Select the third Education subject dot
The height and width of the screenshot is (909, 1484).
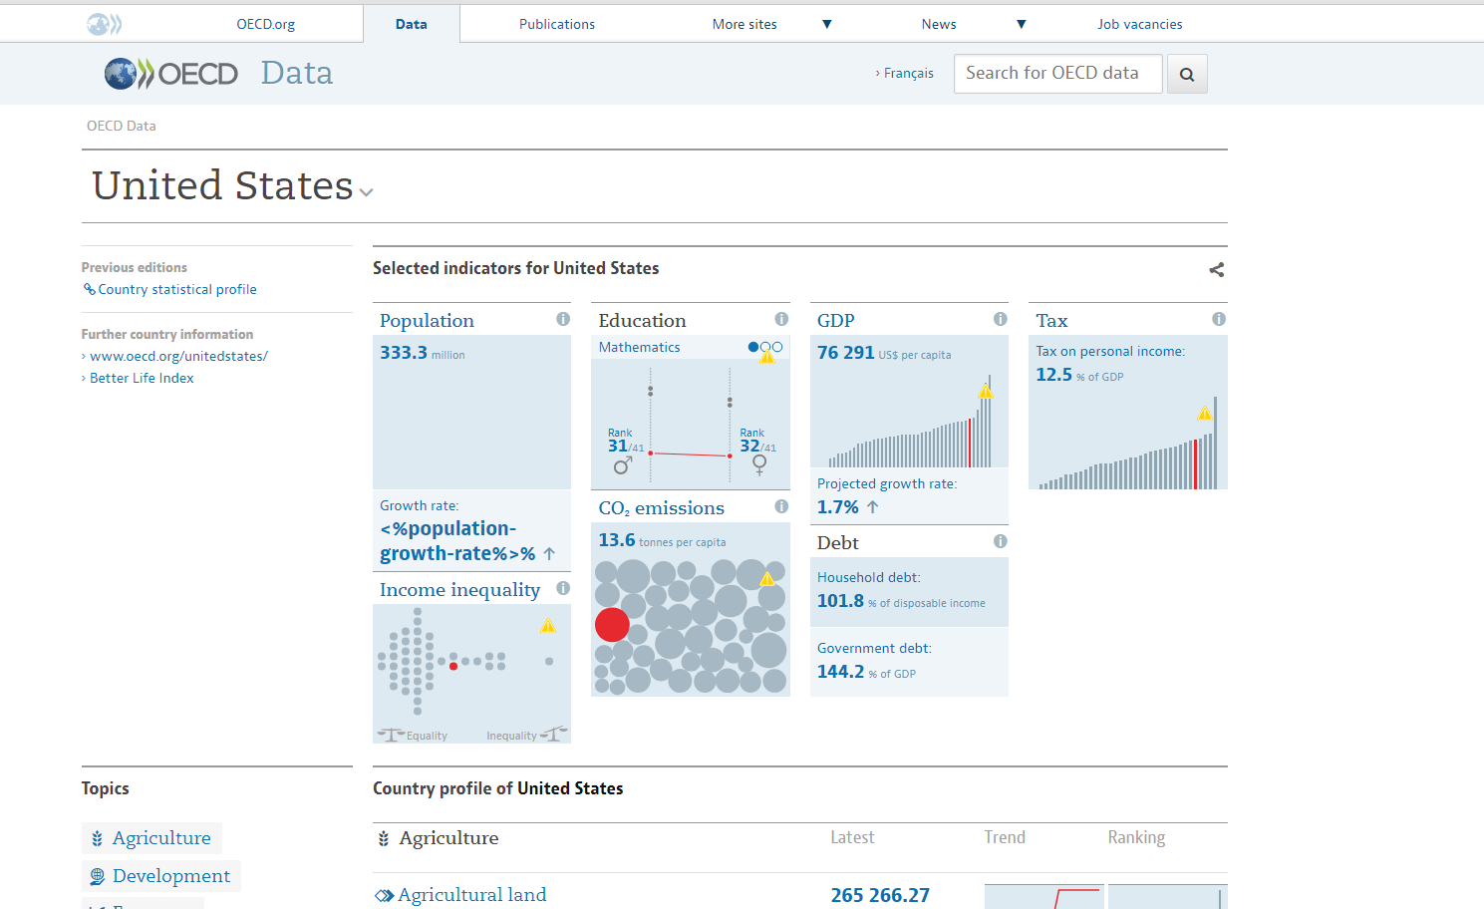tap(777, 347)
